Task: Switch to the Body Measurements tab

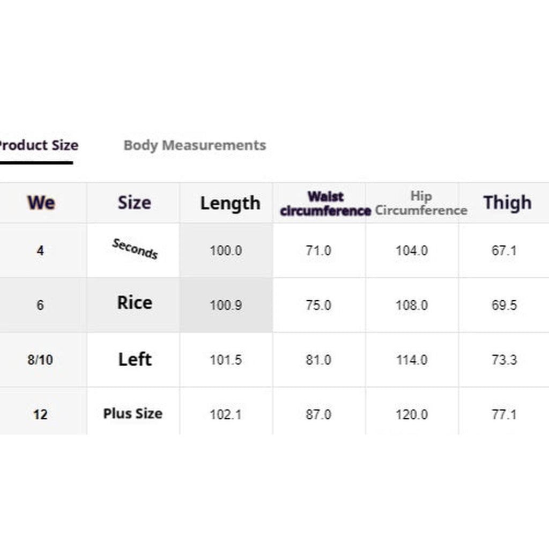Action: pos(195,145)
